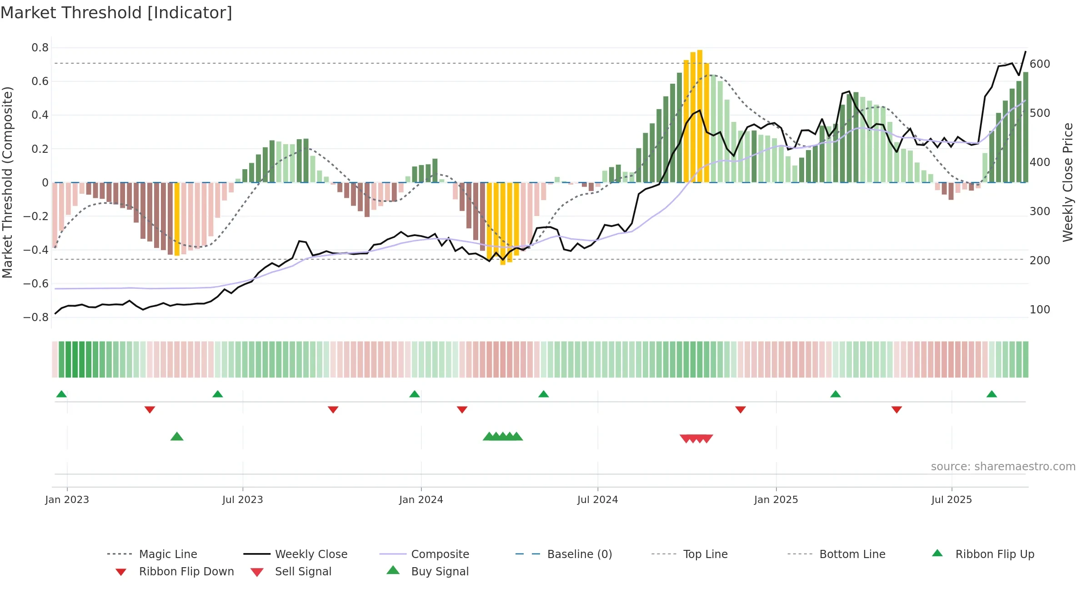The image size is (1091, 614).
Task: Click the −0.8 left axis tick label
Action: [x=36, y=317]
